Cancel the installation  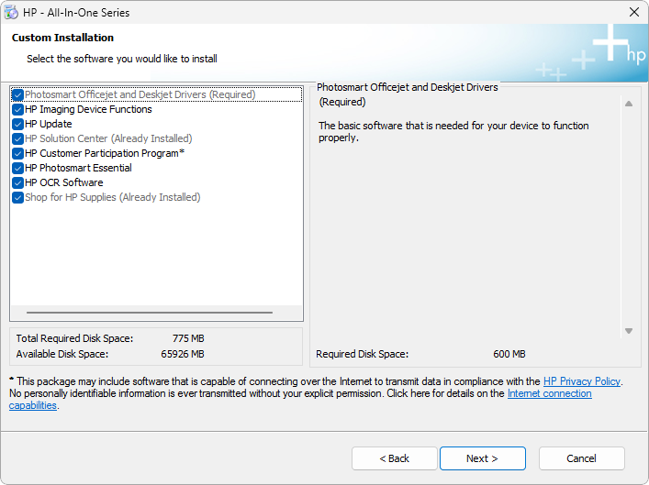point(582,458)
